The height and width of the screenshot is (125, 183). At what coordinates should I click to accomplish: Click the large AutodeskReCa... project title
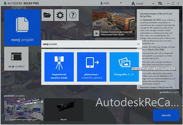137,102
